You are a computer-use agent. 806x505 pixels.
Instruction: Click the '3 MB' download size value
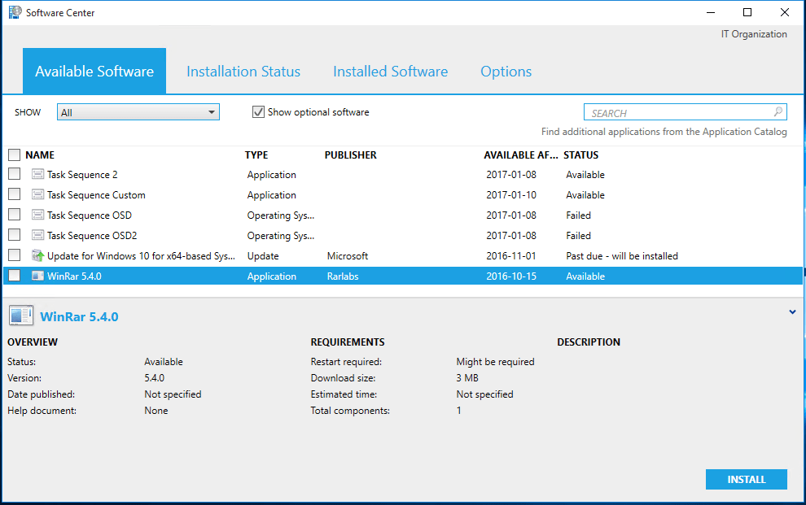467,377
